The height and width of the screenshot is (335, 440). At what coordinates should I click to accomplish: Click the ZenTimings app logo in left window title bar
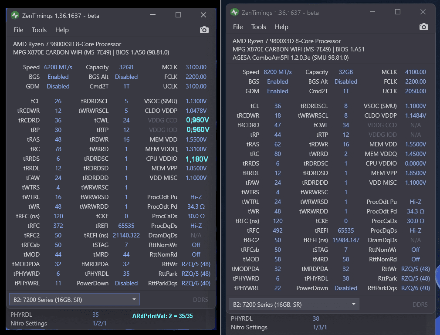[15, 15]
